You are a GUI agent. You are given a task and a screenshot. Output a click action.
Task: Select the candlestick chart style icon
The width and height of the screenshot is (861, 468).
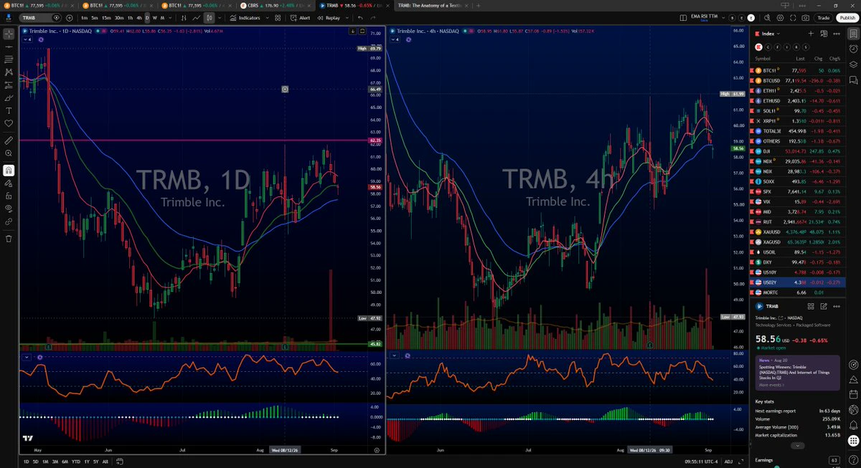click(209, 17)
